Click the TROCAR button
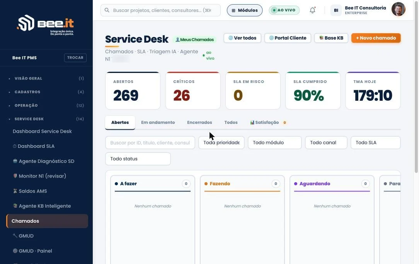 point(75,58)
